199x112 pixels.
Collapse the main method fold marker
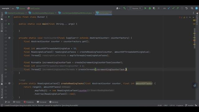pos(13,24)
